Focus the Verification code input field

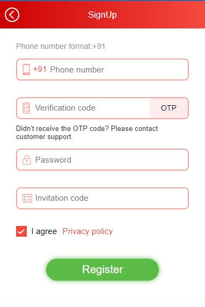83,108
